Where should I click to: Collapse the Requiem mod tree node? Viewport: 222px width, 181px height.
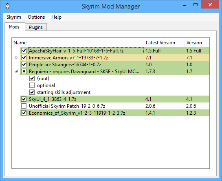pos(16,72)
